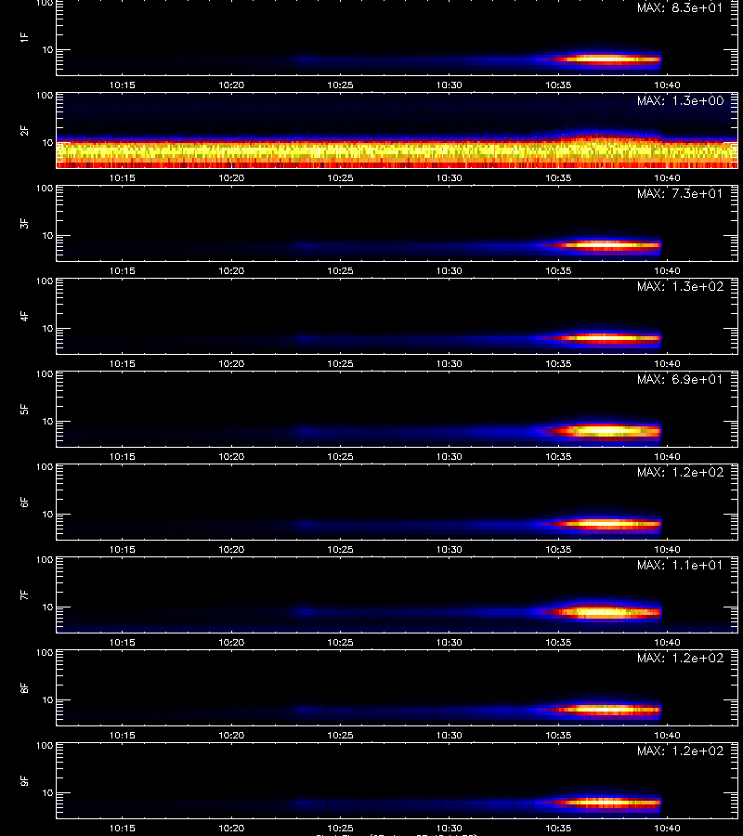Click the 7F panel axis label
Screen dimensions: 743x836
click(24, 595)
